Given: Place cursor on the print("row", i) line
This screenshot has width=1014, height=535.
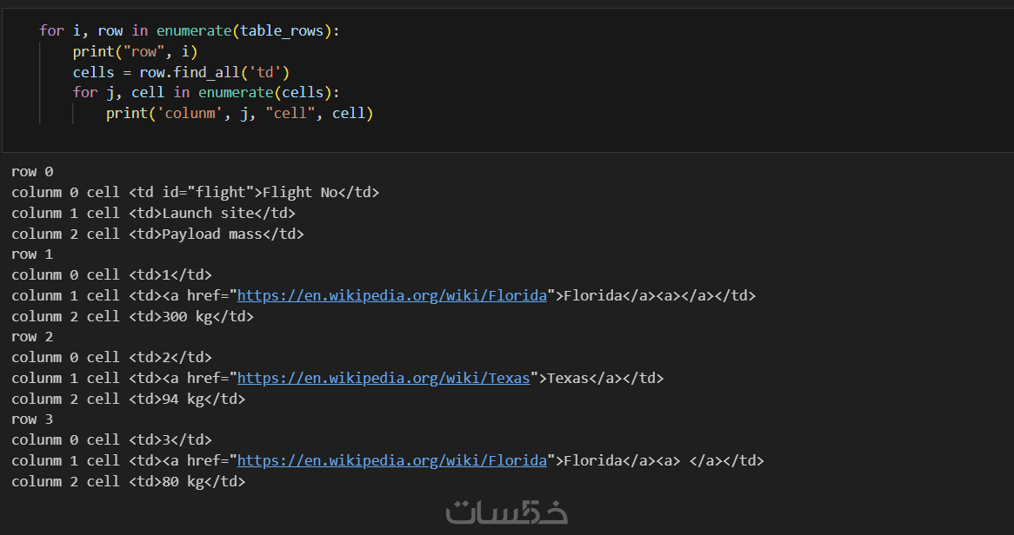Looking at the screenshot, I should [x=135, y=51].
